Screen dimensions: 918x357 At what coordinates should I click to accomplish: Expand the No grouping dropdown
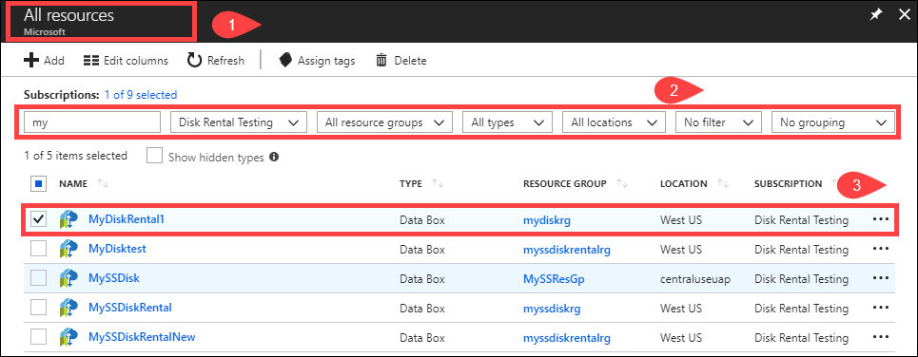click(833, 122)
